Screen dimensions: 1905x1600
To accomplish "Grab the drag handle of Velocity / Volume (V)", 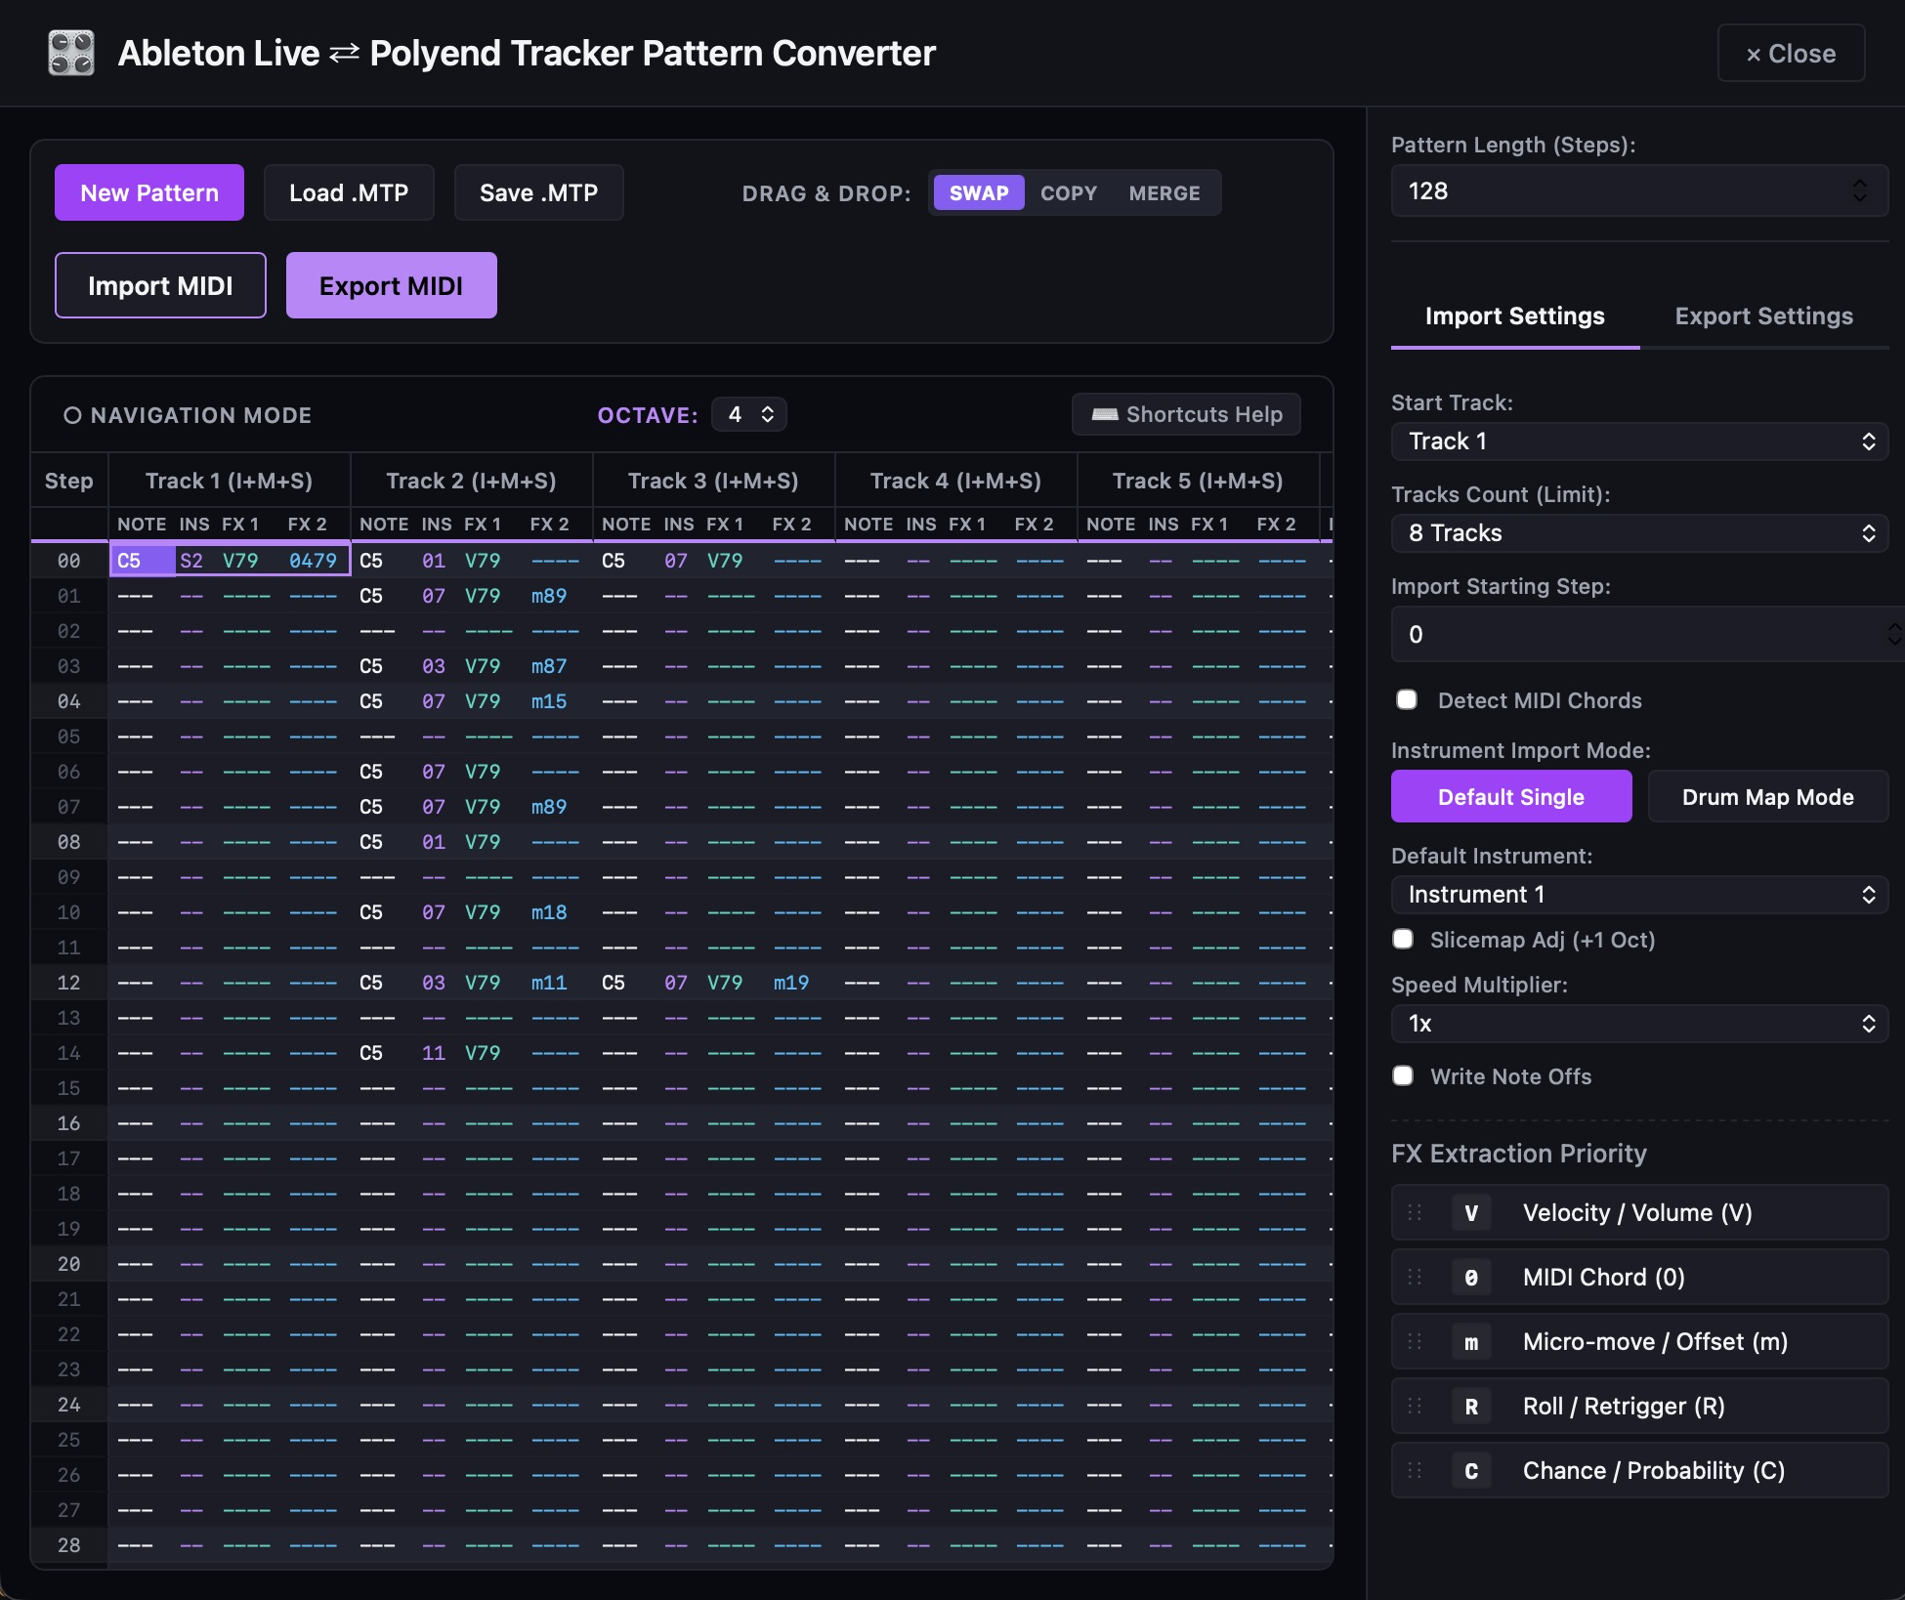I will 1415,1212.
